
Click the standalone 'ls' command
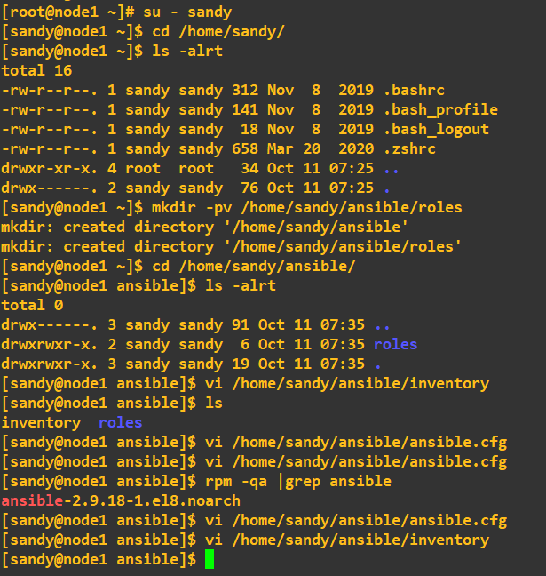point(214,403)
